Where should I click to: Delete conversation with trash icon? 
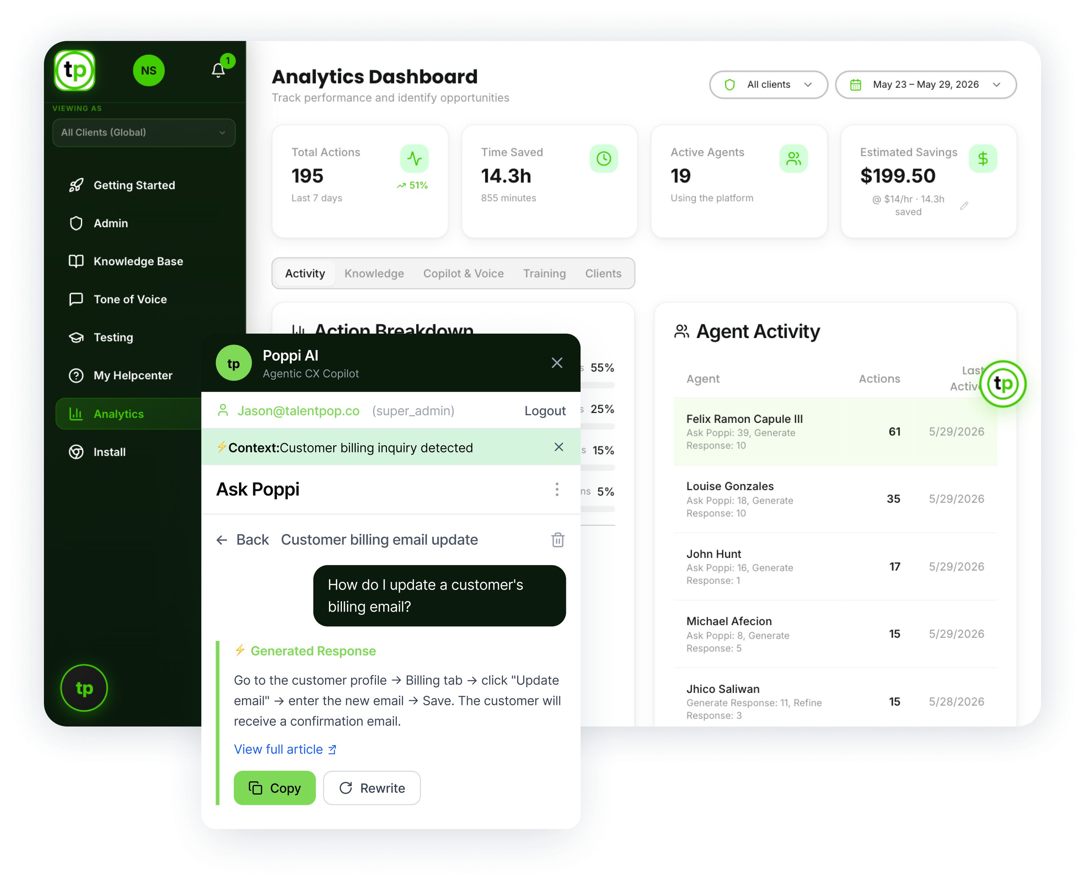click(x=558, y=540)
